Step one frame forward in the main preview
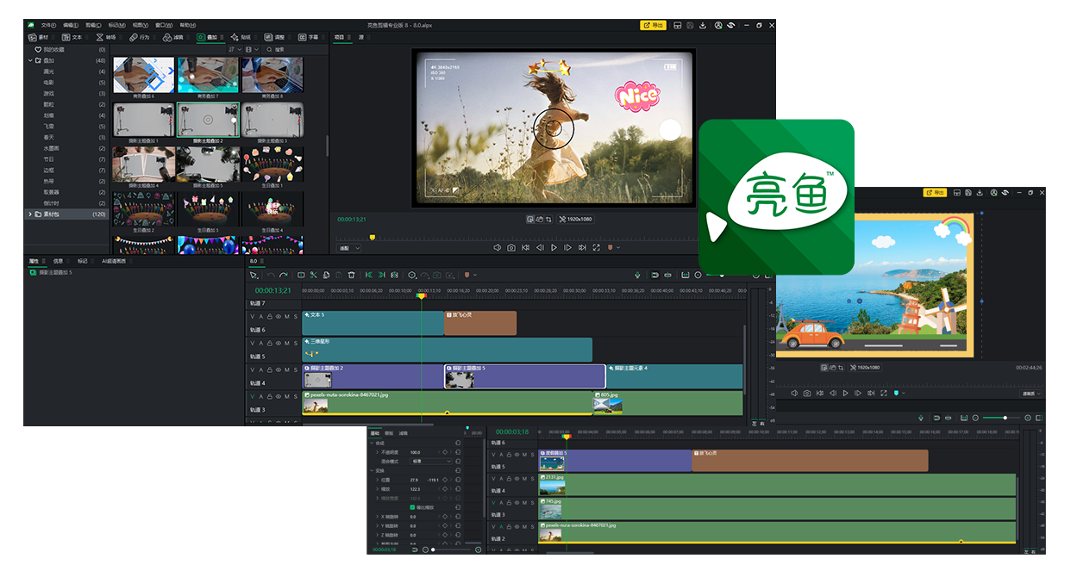The height and width of the screenshot is (577, 1071). pos(567,248)
